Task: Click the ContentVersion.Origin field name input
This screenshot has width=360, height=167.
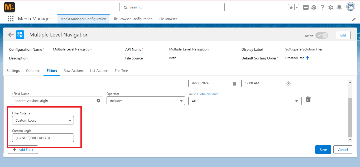Action: click(57, 101)
